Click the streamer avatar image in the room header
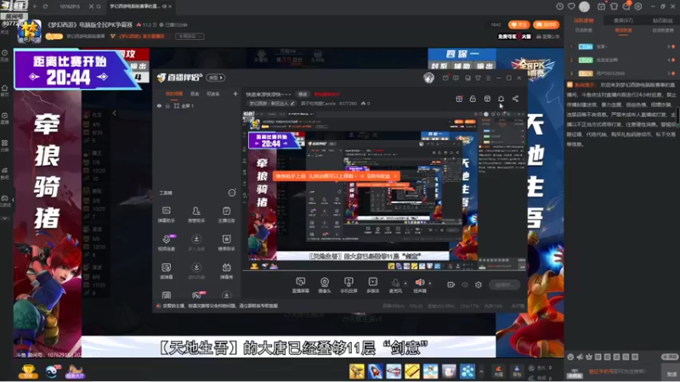The height and width of the screenshot is (382, 680). [29, 31]
